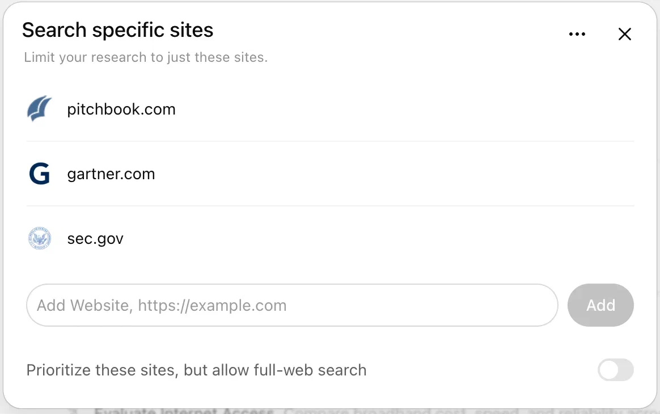Click the SEC seal favicon icon
The height and width of the screenshot is (414, 660).
coord(40,238)
